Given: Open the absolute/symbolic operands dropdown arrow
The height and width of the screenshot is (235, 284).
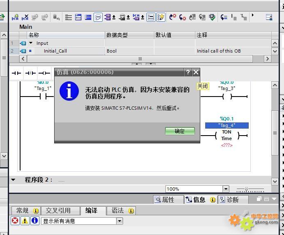Looking at the screenshot, I should click(114, 17).
